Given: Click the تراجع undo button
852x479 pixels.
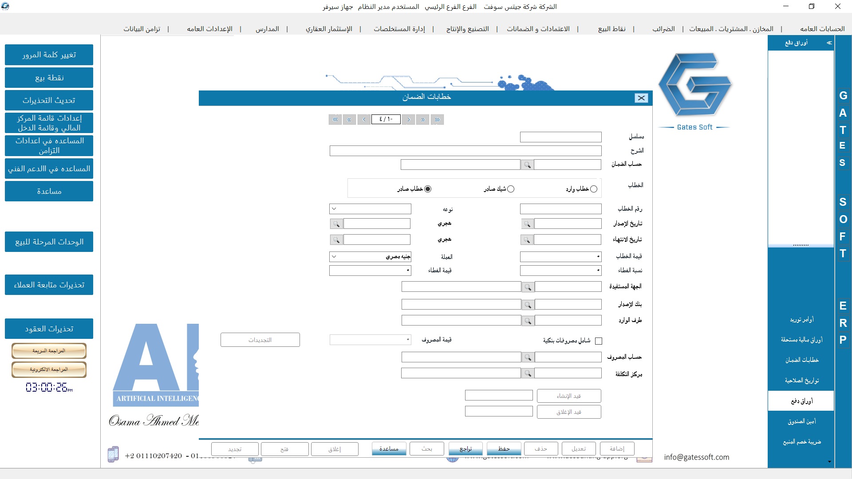Looking at the screenshot, I should [465, 449].
